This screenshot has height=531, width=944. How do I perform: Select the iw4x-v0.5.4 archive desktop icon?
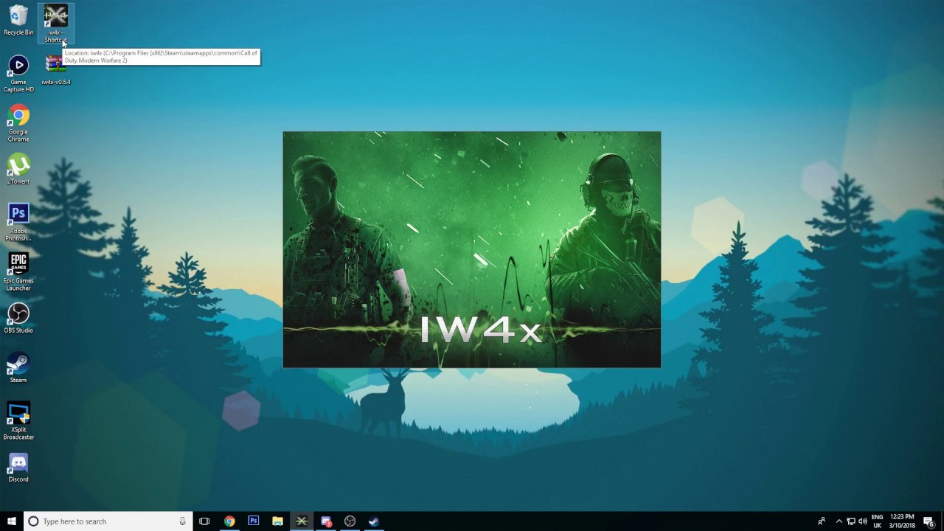(x=55, y=71)
